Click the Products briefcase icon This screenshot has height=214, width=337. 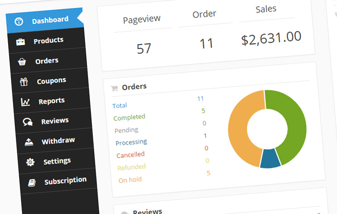point(20,42)
